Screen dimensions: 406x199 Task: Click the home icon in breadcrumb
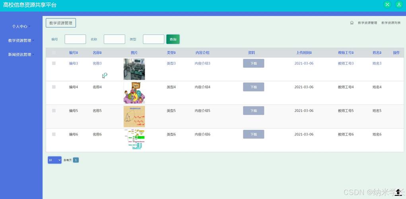(x=352, y=23)
